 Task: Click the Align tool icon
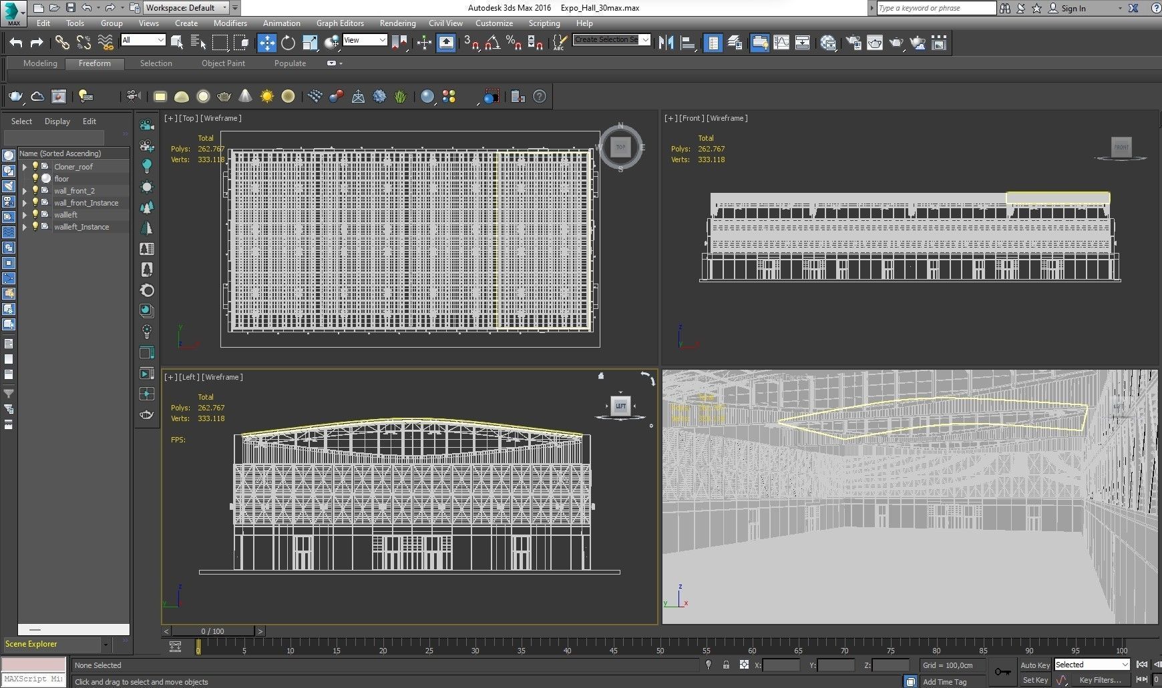(688, 43)
